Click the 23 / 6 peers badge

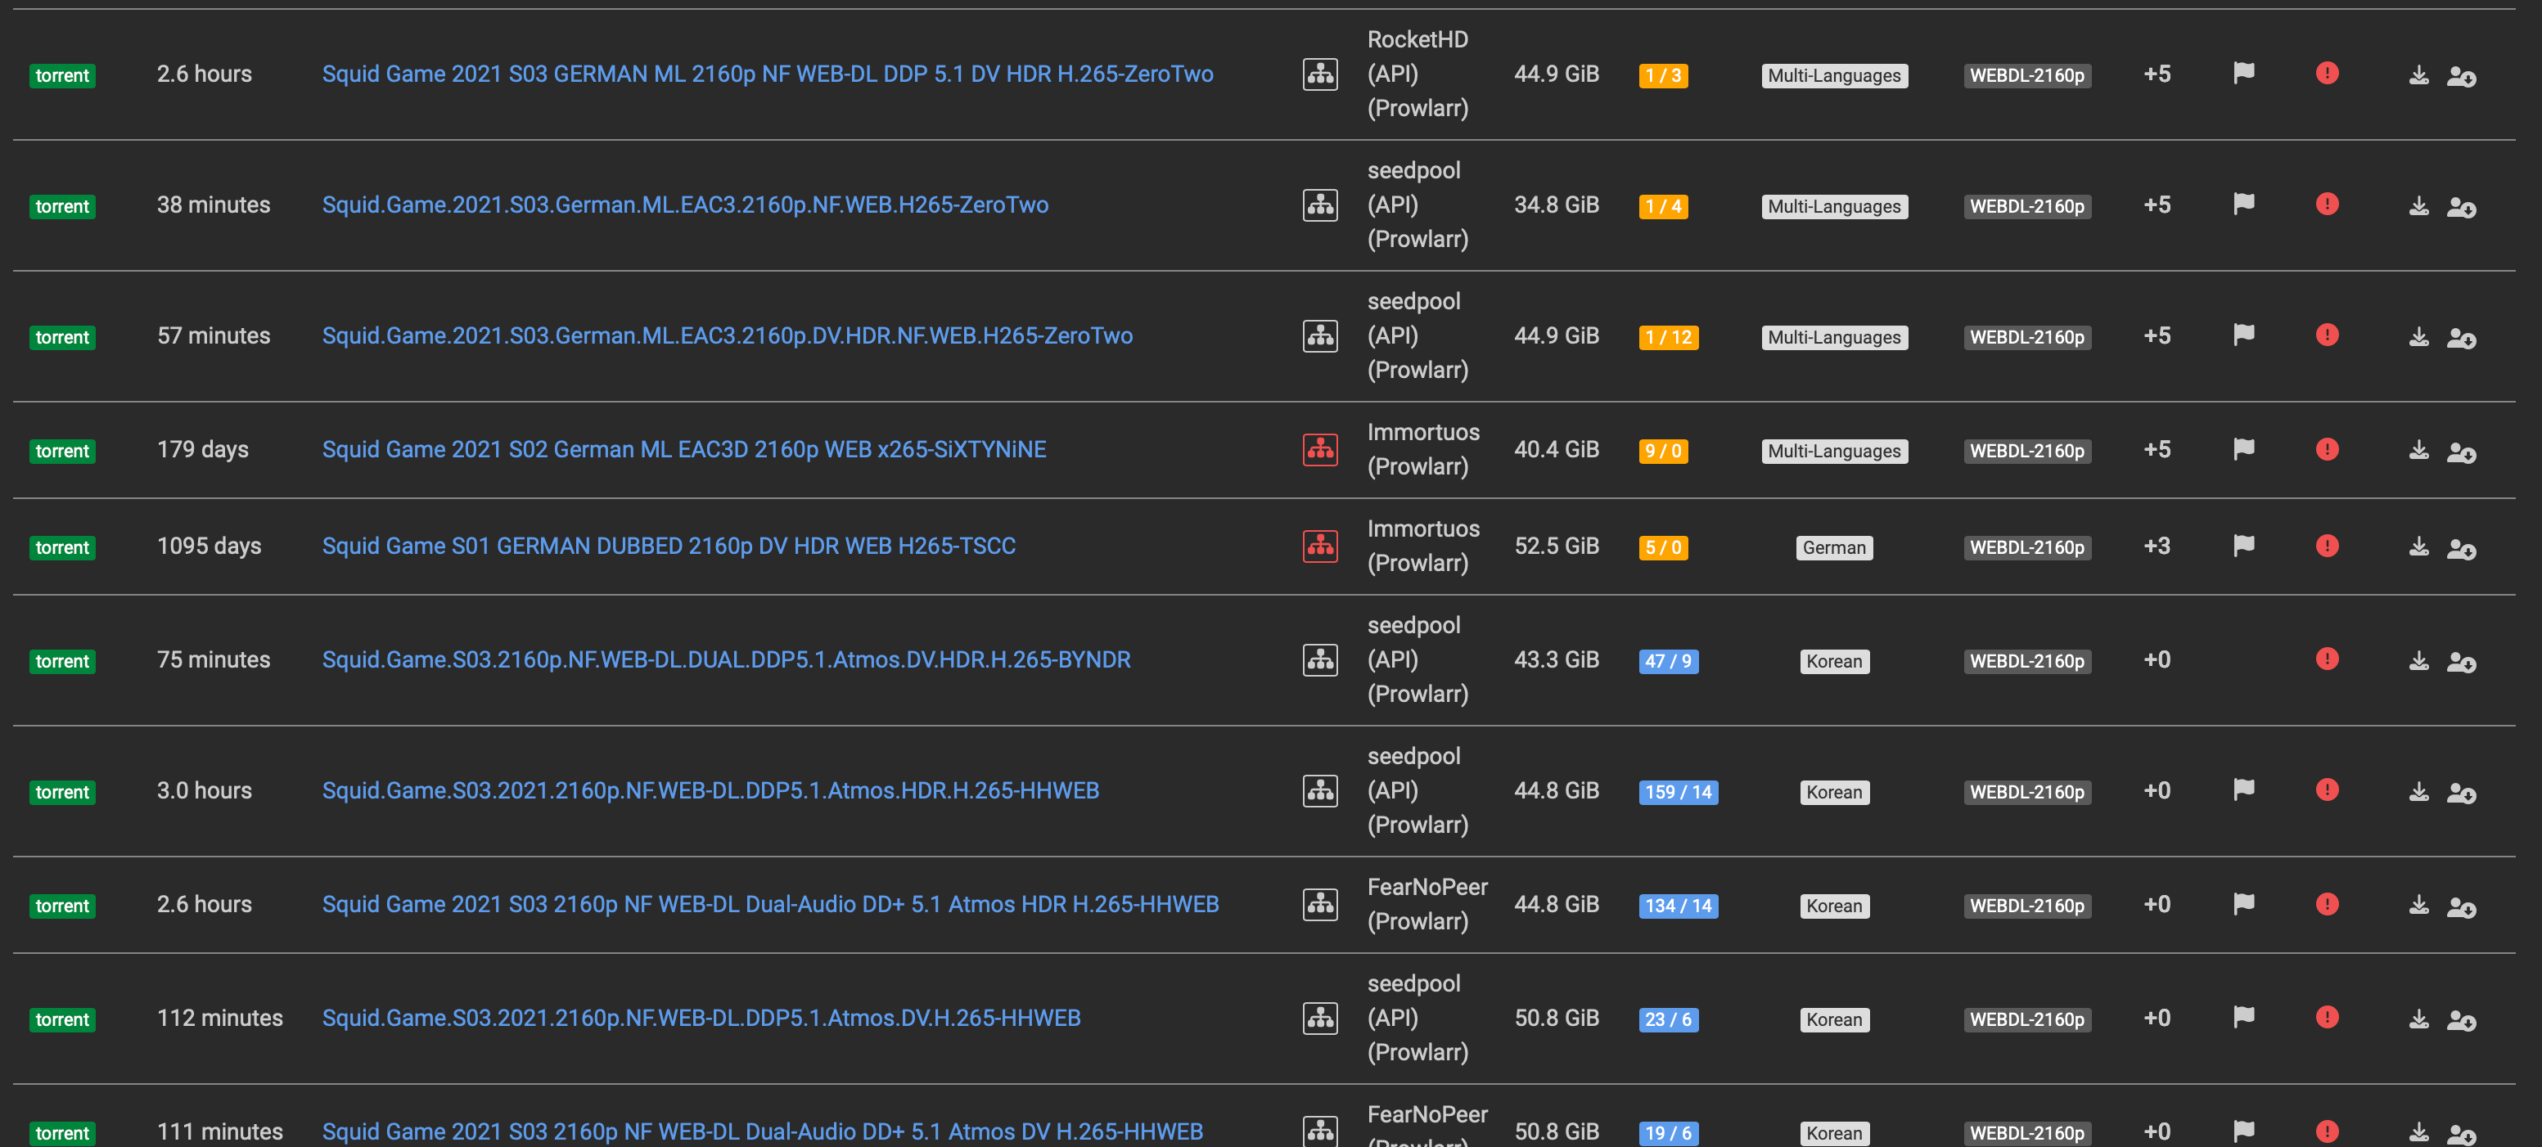[1668, 1019]
